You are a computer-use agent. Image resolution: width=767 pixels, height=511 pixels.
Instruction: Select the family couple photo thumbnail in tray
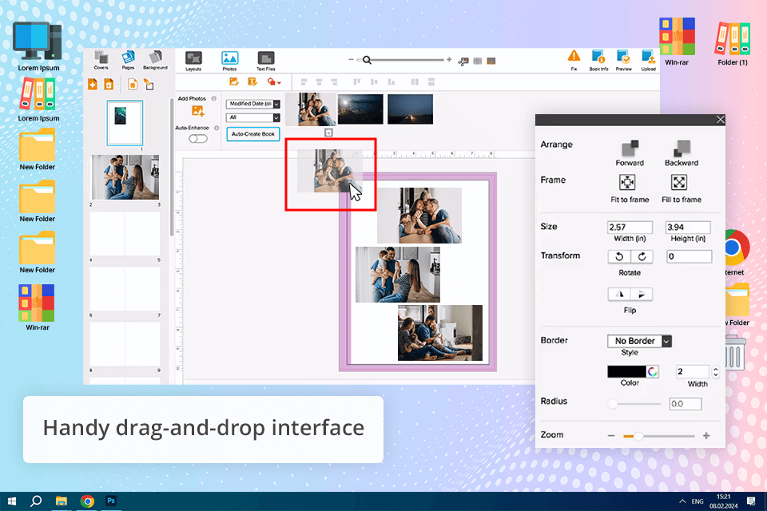tap(311, 109)
